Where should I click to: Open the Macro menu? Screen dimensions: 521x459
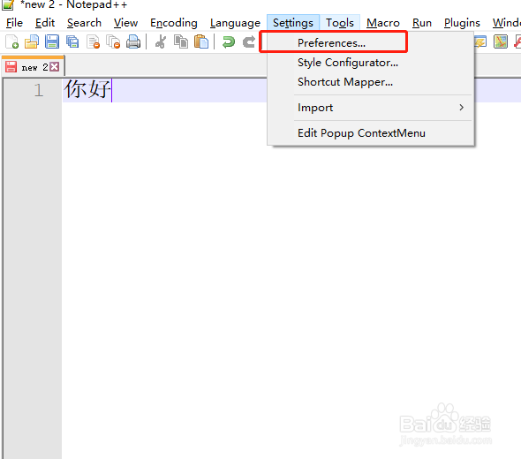pyautogui.click(x=383, y=23)
